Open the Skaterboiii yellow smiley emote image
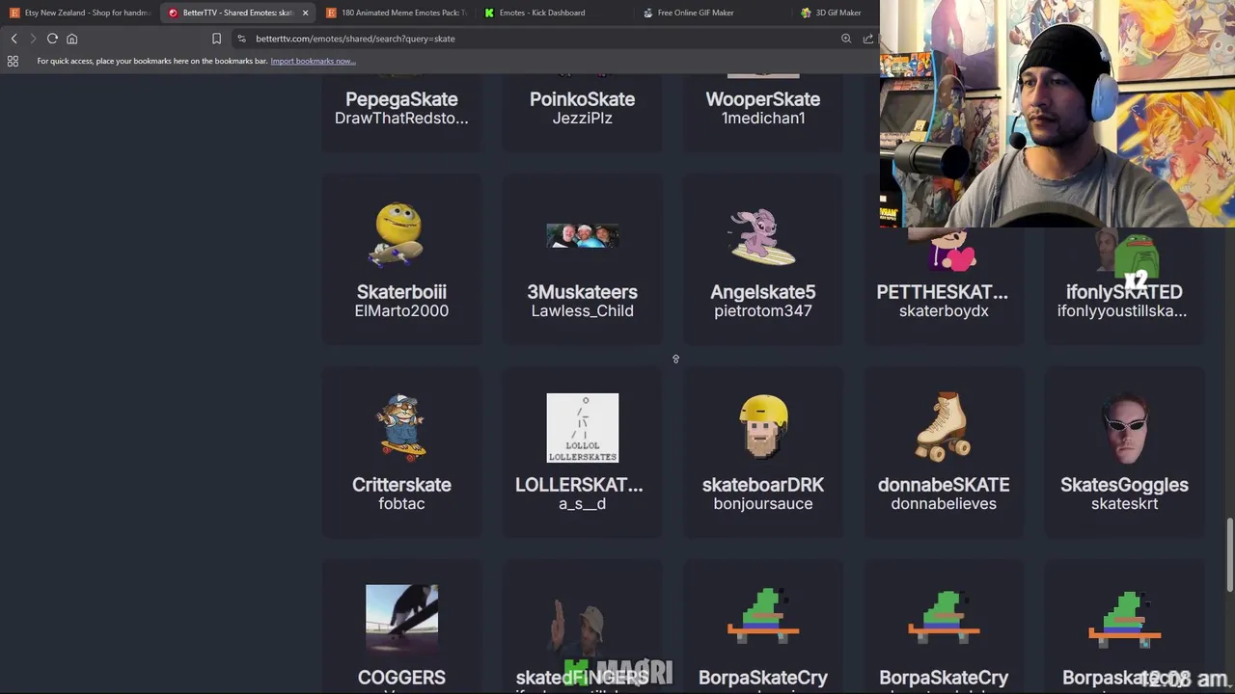1235x694 pixels. click(x=398, y=234)
